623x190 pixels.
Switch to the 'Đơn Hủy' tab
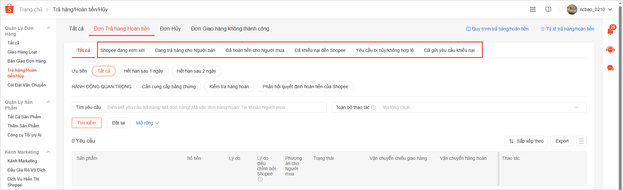pos(170,29)
